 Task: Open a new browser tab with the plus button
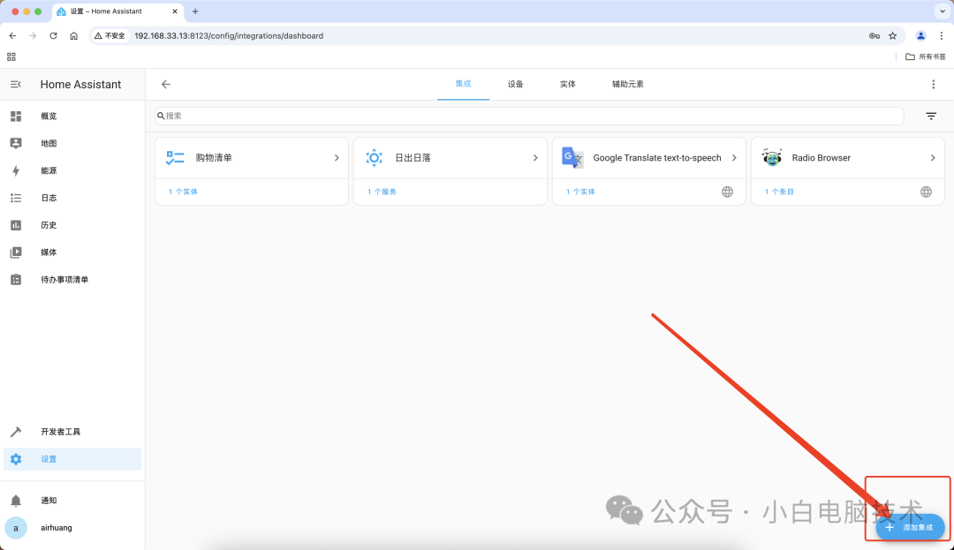[195, 11]
